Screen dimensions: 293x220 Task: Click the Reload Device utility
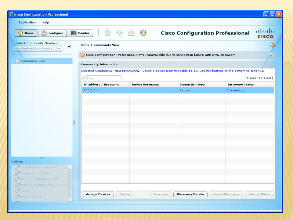[x=28, y=196]
